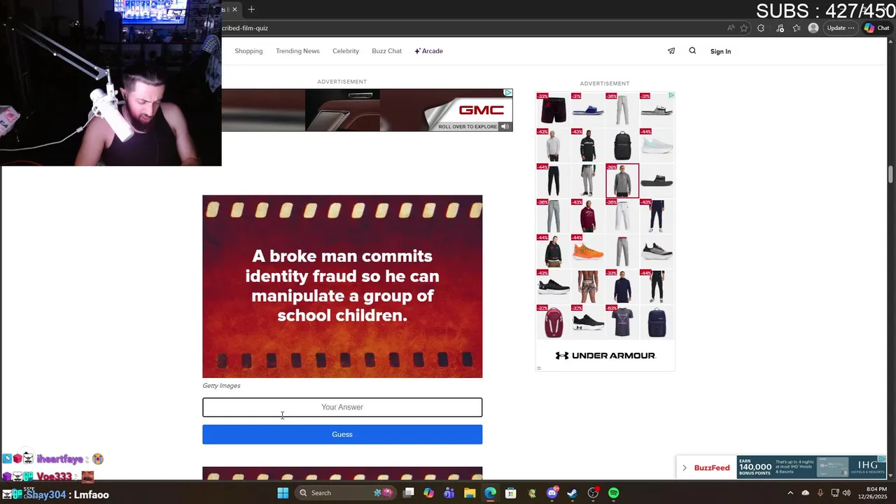
Task: Click the orange sneaker in Under Armour ad
Action: (588, 251)
